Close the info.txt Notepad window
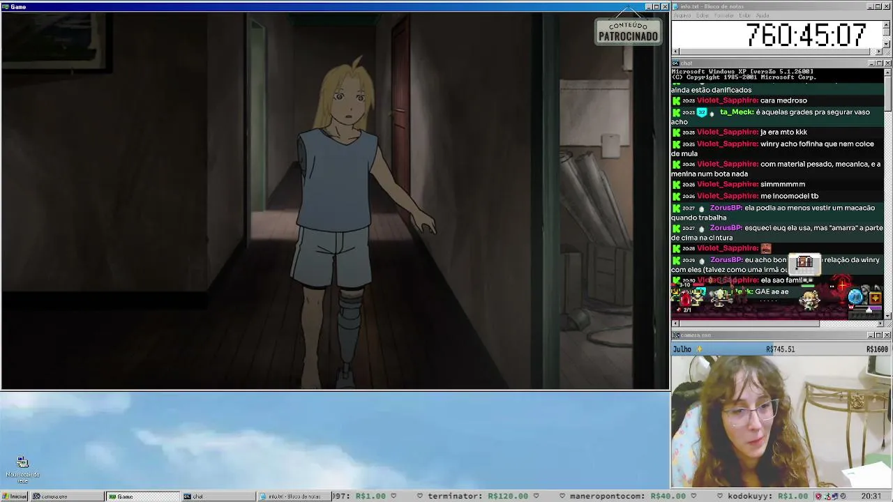The width and height of the screenshot is (893, 502). pos(887,6)
